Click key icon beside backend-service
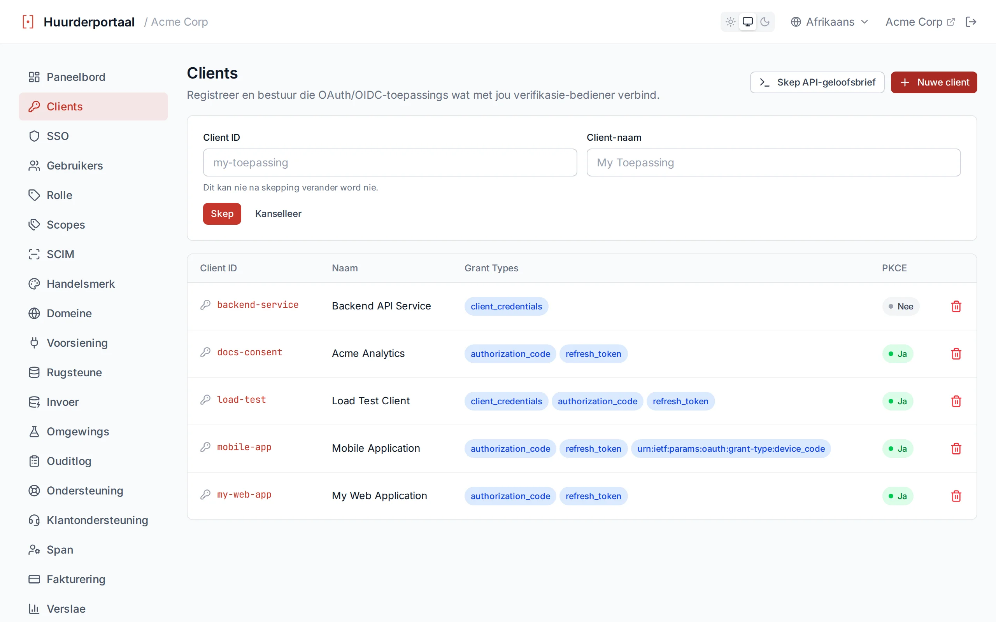This screenshot has width=996, height=622. [x=205, y=305]
